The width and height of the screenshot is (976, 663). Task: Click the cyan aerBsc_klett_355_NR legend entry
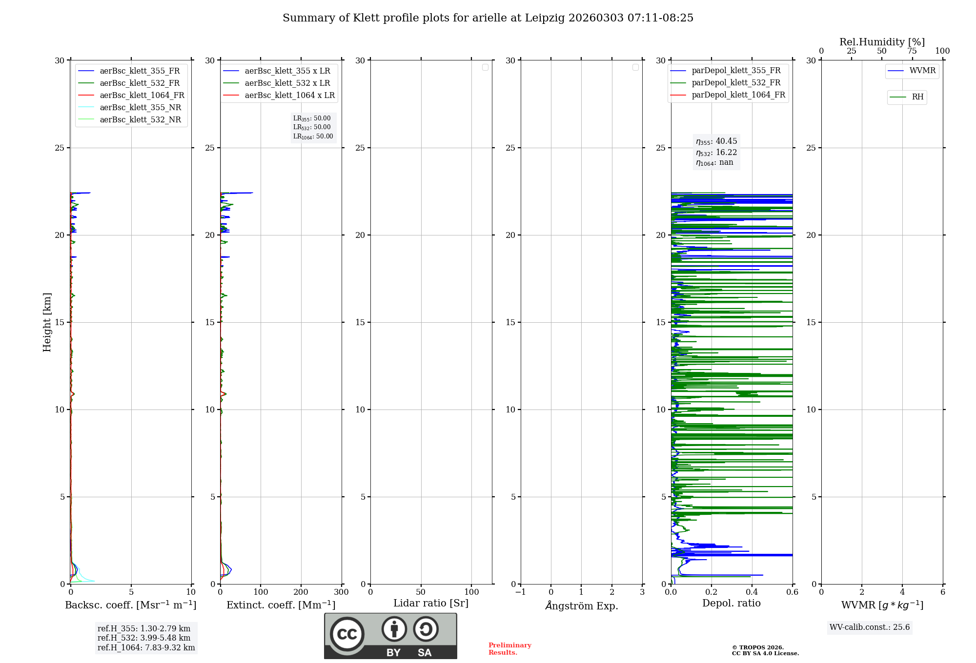pos(140,108)
